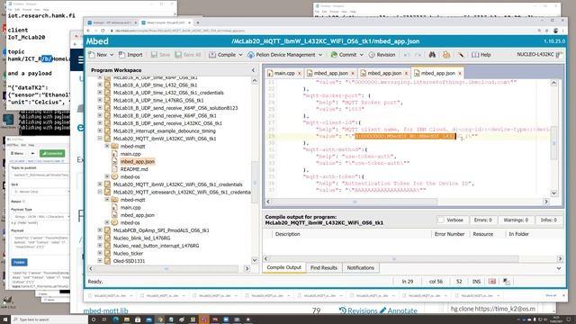This screenshot has width=576, height=324.
Task: Click the INS insert mode indicator
Action: [476, 282]
